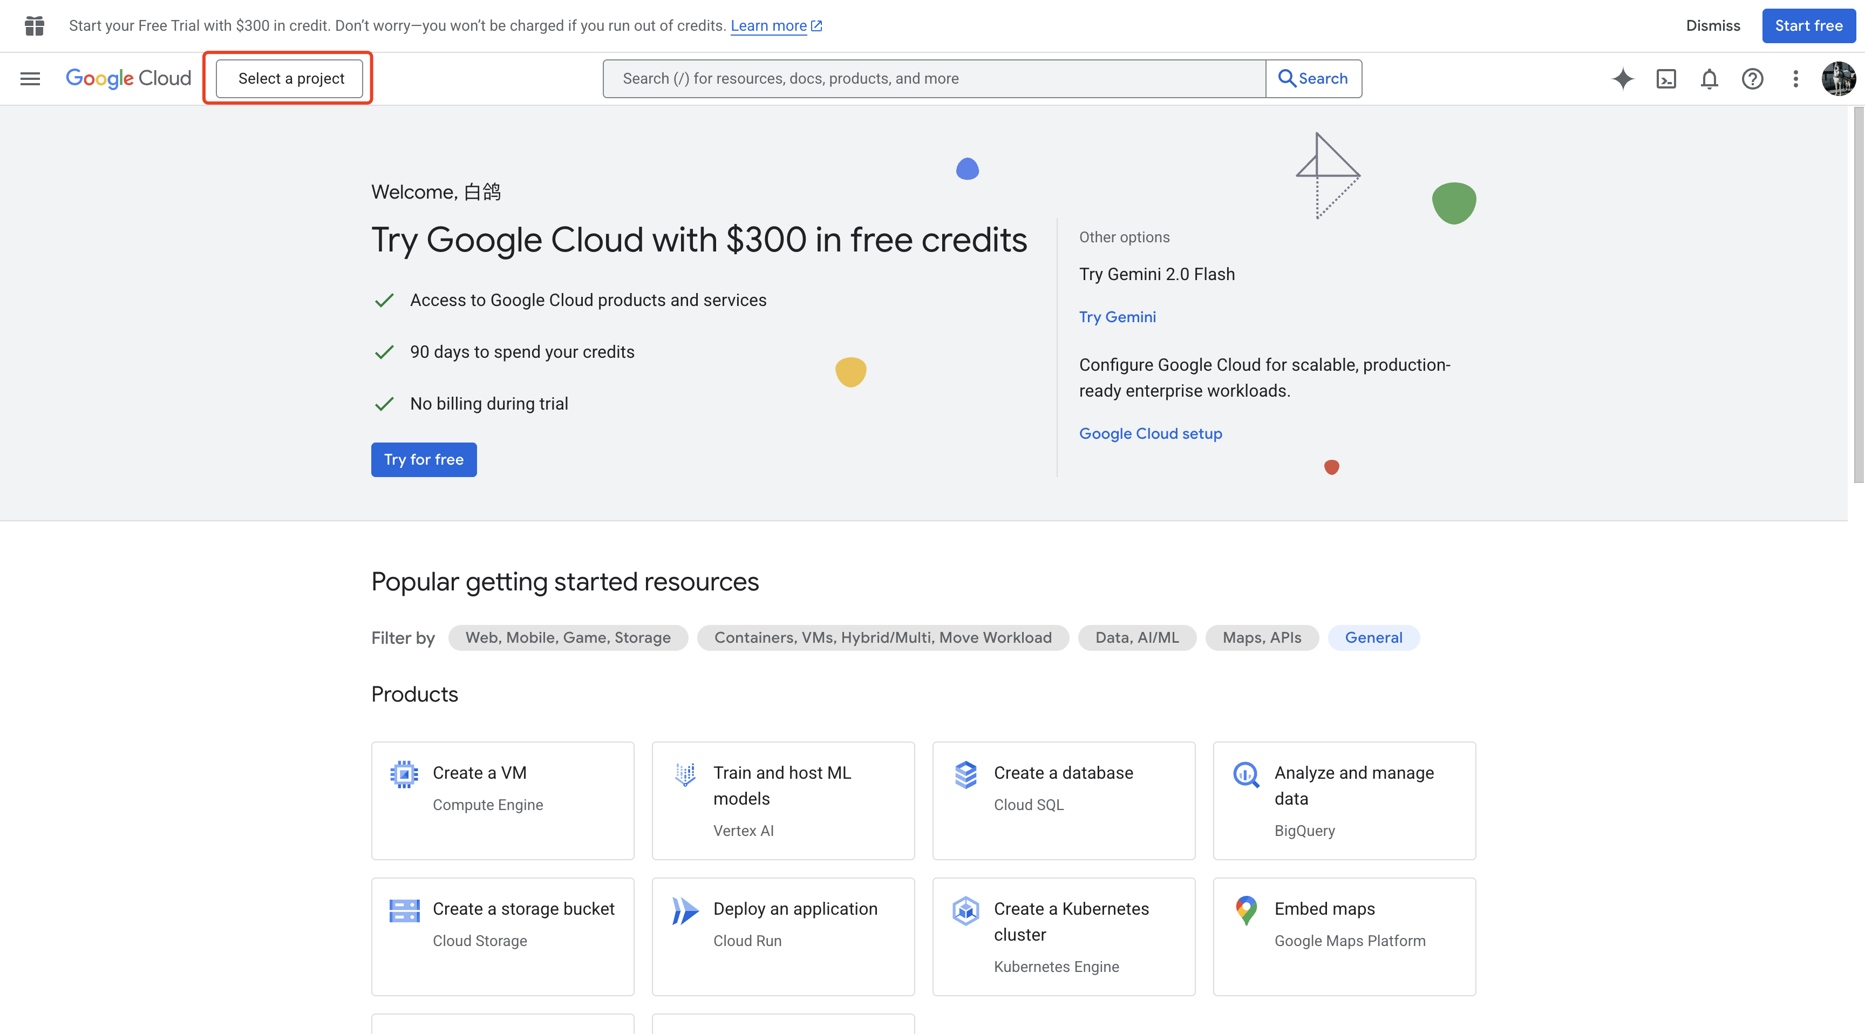Toggle the Maps, APIs filter chip
Image resolution: width=1865 pixels, height=1034 pixels.
coord(1261,637)
